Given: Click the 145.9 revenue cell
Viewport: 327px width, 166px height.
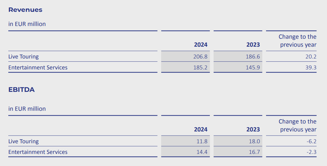Looking at the screenshot, I should (x=253, y=68).
